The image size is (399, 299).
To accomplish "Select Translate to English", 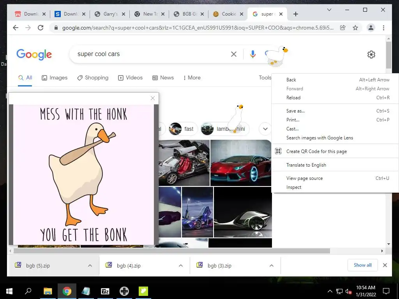I will (335, 165).
